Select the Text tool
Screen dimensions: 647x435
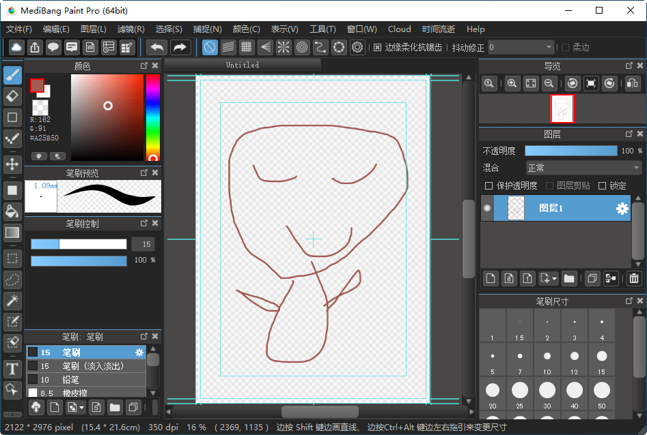tap(12, 369)
